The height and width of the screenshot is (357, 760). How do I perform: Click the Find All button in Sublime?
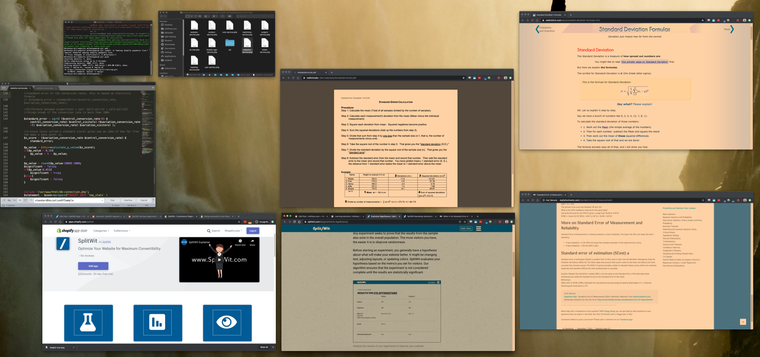(x=144, y=200)
